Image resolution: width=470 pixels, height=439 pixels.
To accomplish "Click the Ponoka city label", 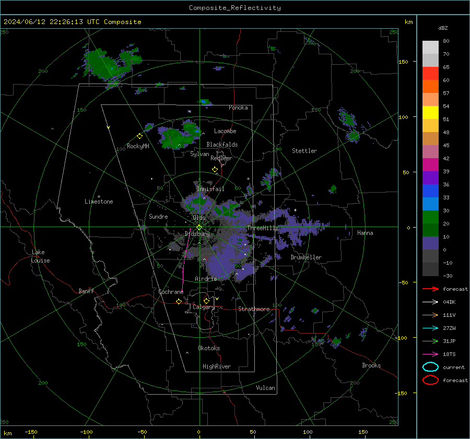I will [x=238, y=108].
